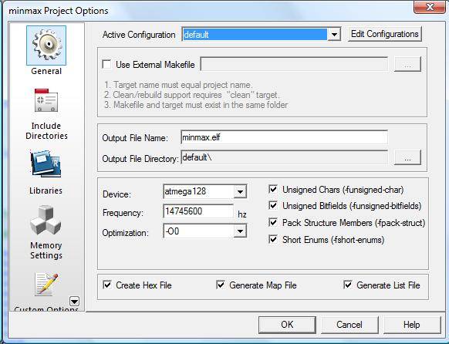
Task: Confirm with the OK button
Action: click(x=287, y=325)
